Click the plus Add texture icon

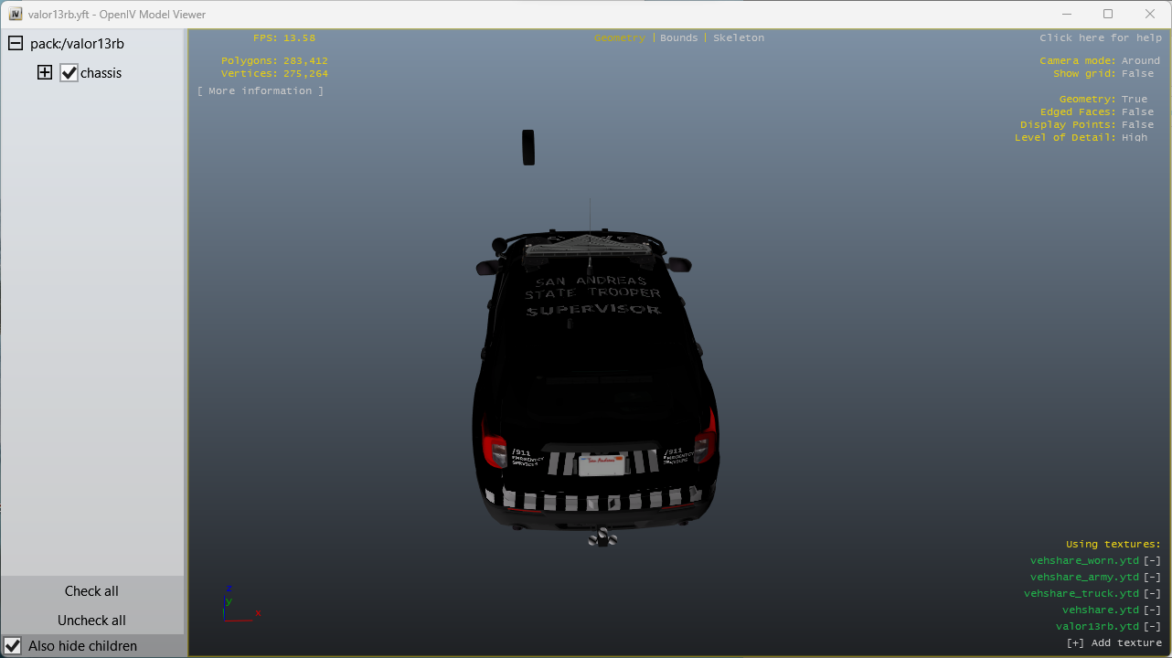point(1076,643)
